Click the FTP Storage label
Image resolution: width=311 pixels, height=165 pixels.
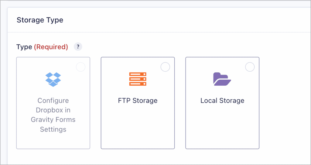(138, 101)
